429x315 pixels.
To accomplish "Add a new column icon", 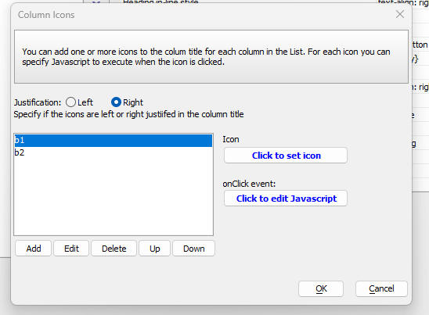I will 34,249.
